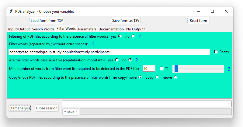This screenshot has height=127, width=243.
Task: Click the minimum words slider handle
Action: 176,69
